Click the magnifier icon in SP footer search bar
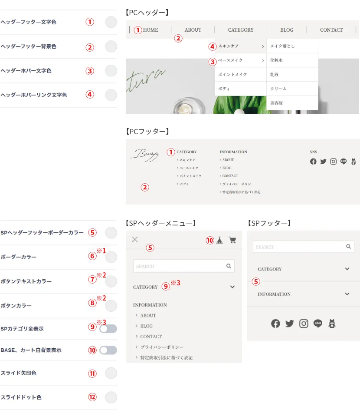The image size is (360, 413). coord(348,247)
